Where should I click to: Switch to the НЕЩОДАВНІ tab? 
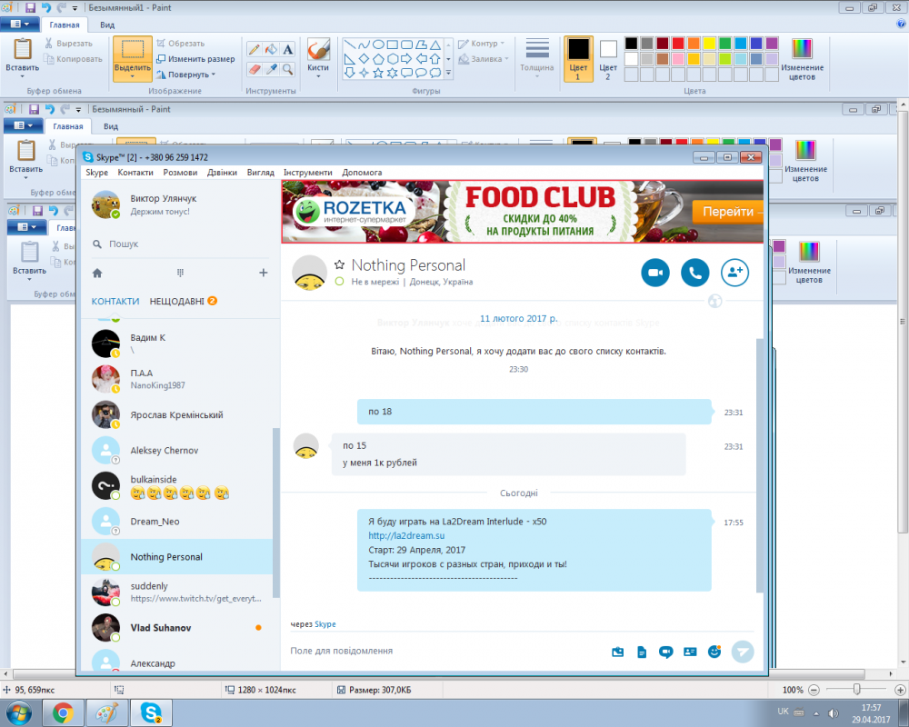tap(176, 302)
